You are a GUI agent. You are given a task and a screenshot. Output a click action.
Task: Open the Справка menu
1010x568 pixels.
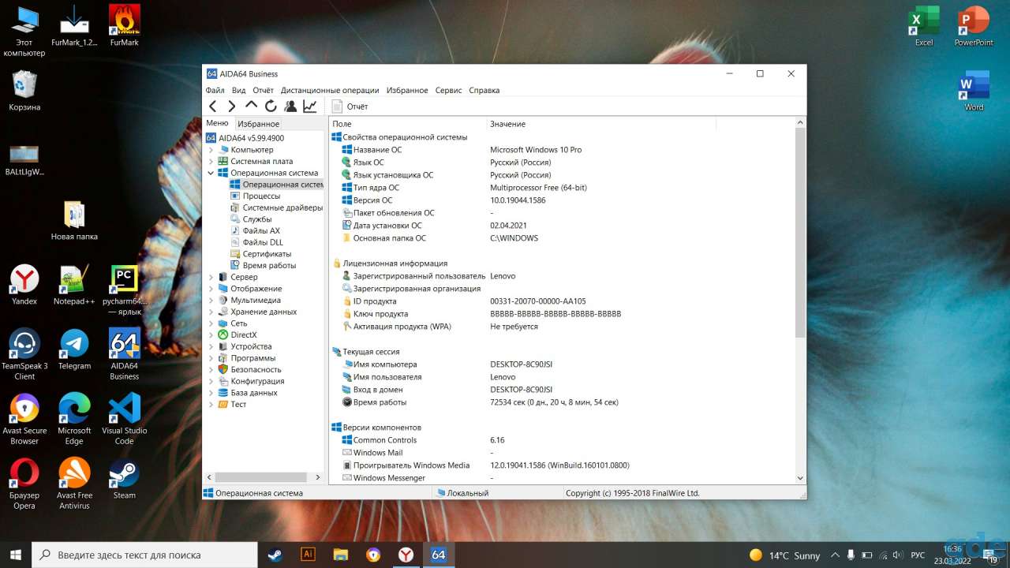[x=484, y=90]
